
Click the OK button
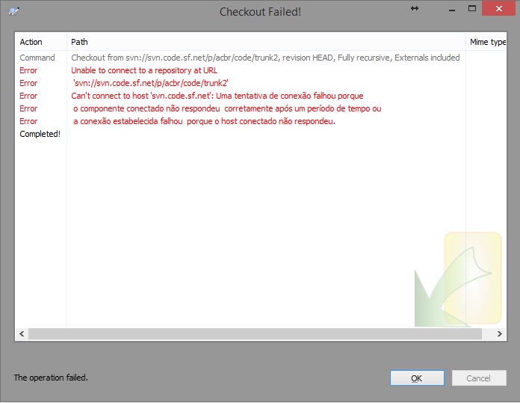click(x=417, y=378)
